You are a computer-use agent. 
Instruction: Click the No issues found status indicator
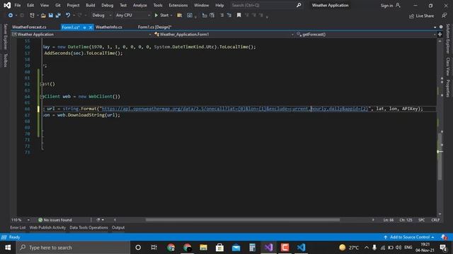55,220
